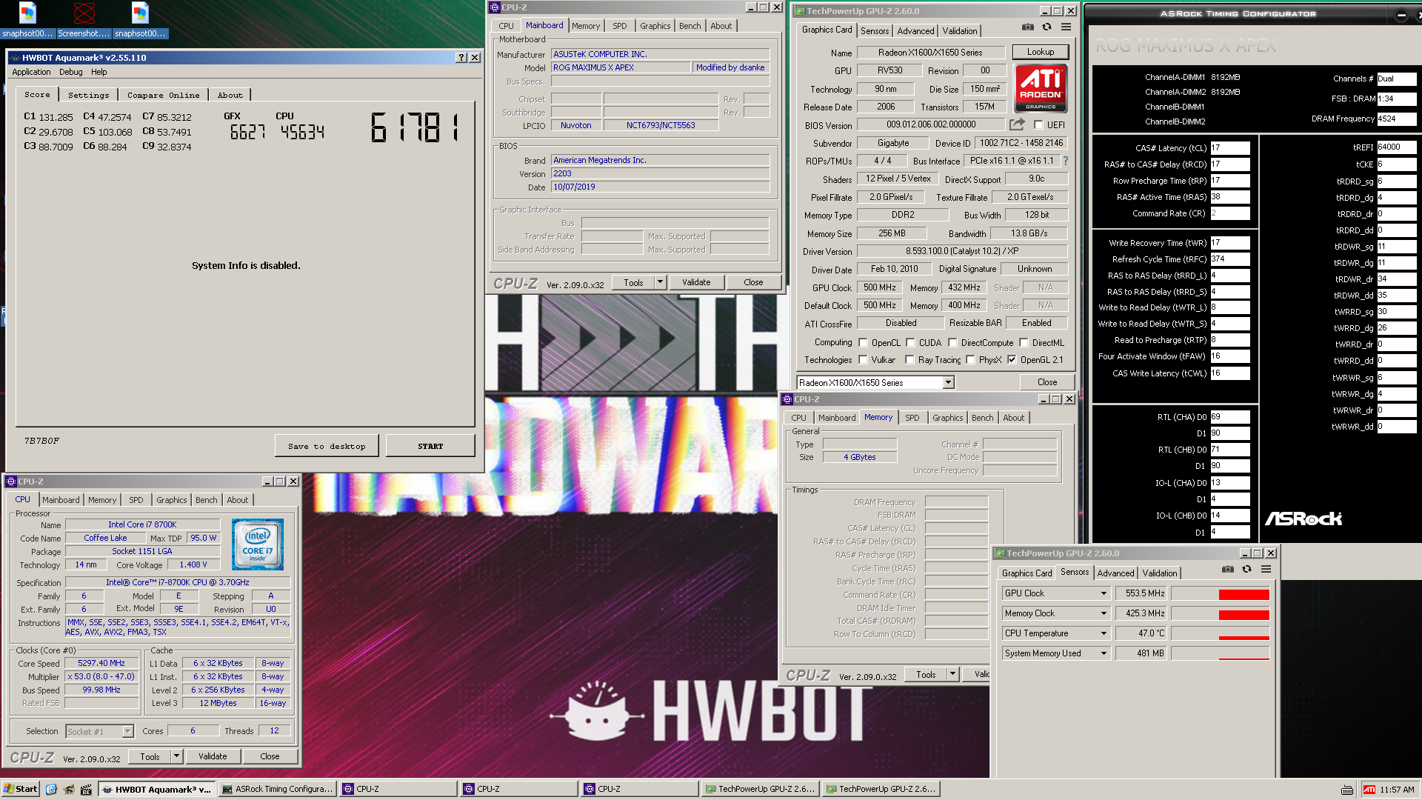Image resolution: width=1422 pixels, height=800 pixels.
Task: Click the GPU Clock sensor red graph bar
Action: click(x=1244, y=594)
